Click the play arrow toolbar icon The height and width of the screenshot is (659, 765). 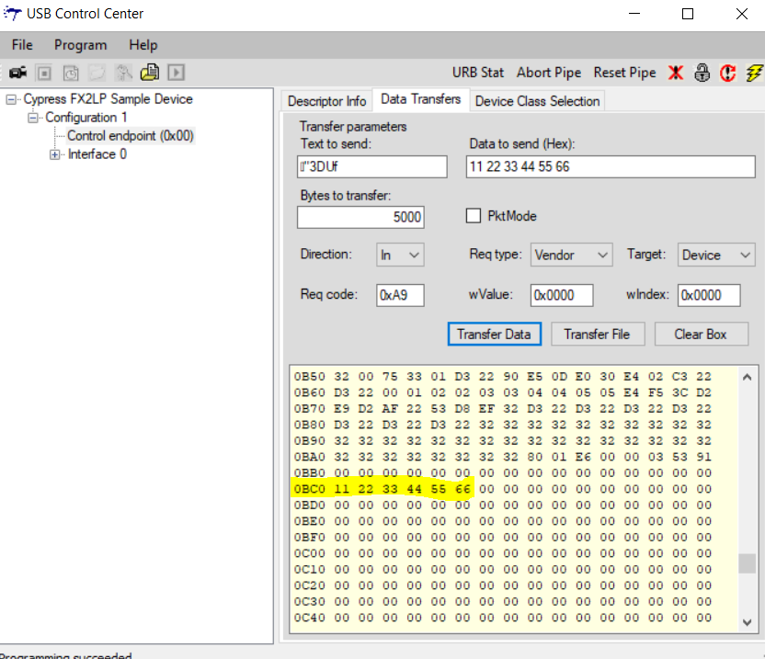click(177, 73)
